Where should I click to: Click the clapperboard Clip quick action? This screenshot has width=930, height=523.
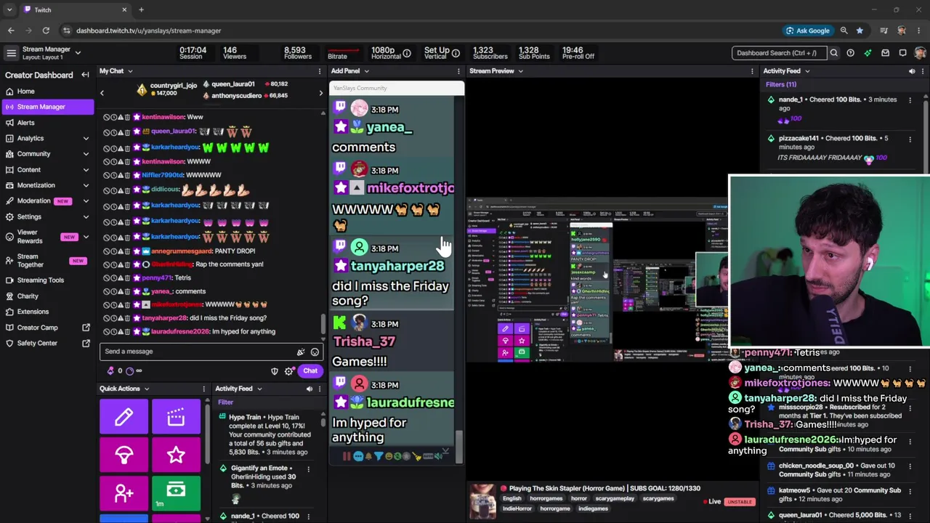click(x=176, y=417)
